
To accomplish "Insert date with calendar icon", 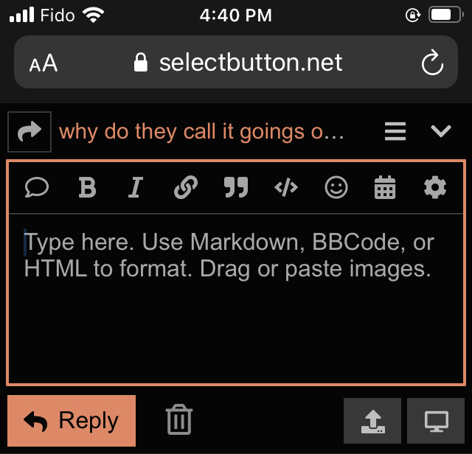I will (x=385, y=189).
